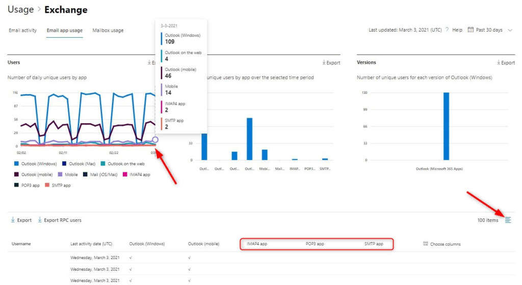The width and height of the screenshot is (522, 285).
Task: Click Export RPC users button
Action: click(60, 220)
